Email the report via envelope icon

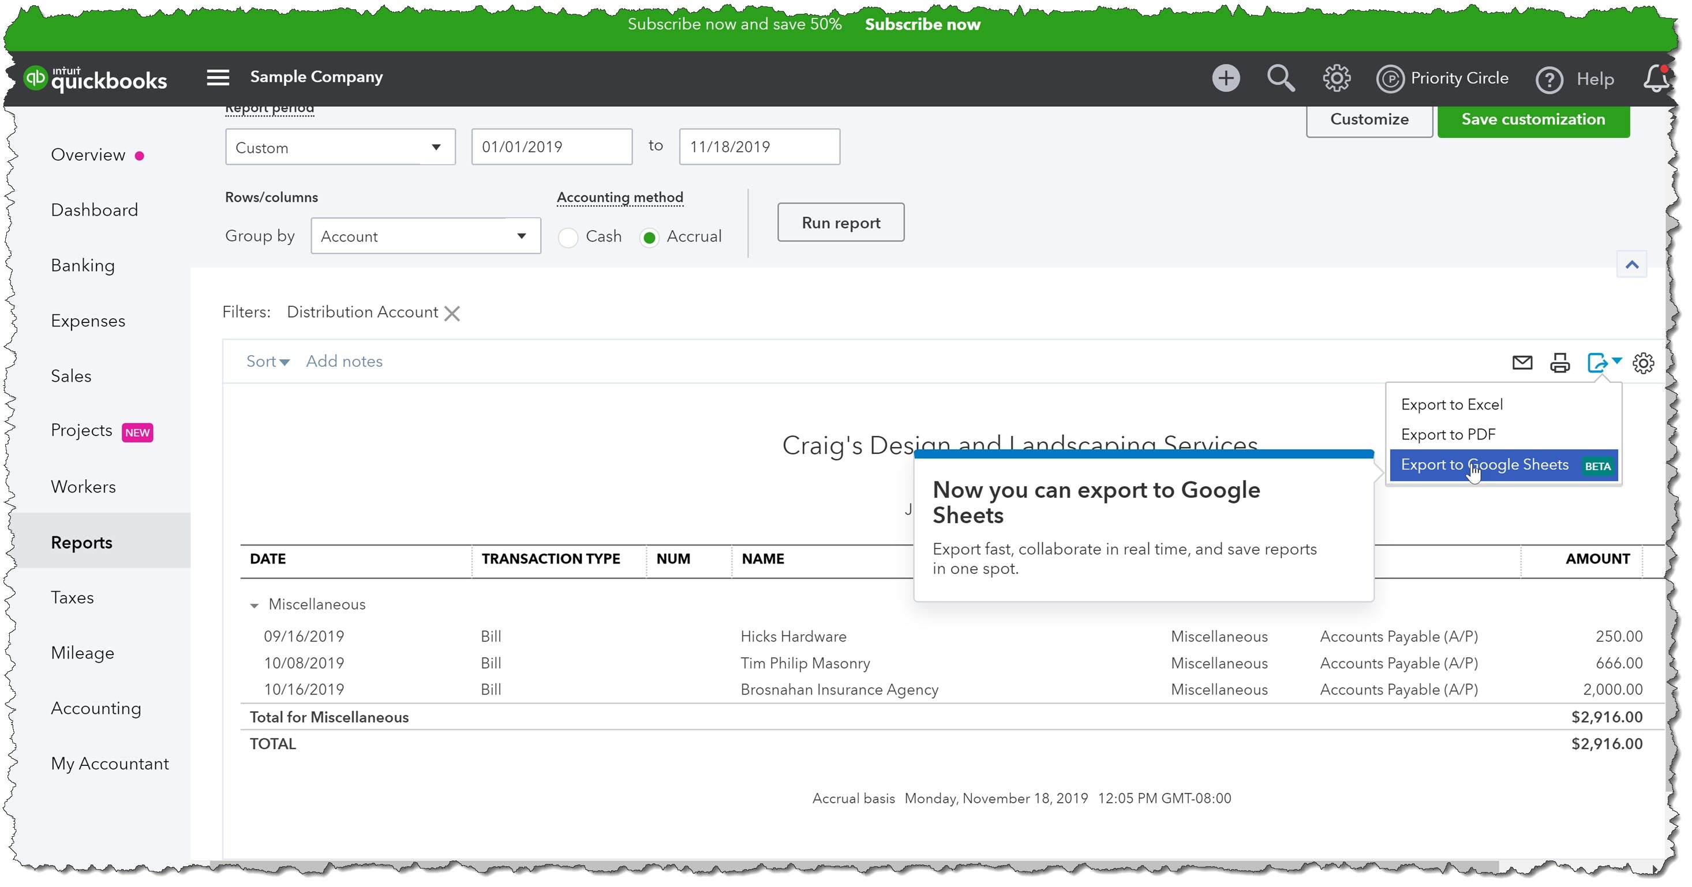point(1522,362)
